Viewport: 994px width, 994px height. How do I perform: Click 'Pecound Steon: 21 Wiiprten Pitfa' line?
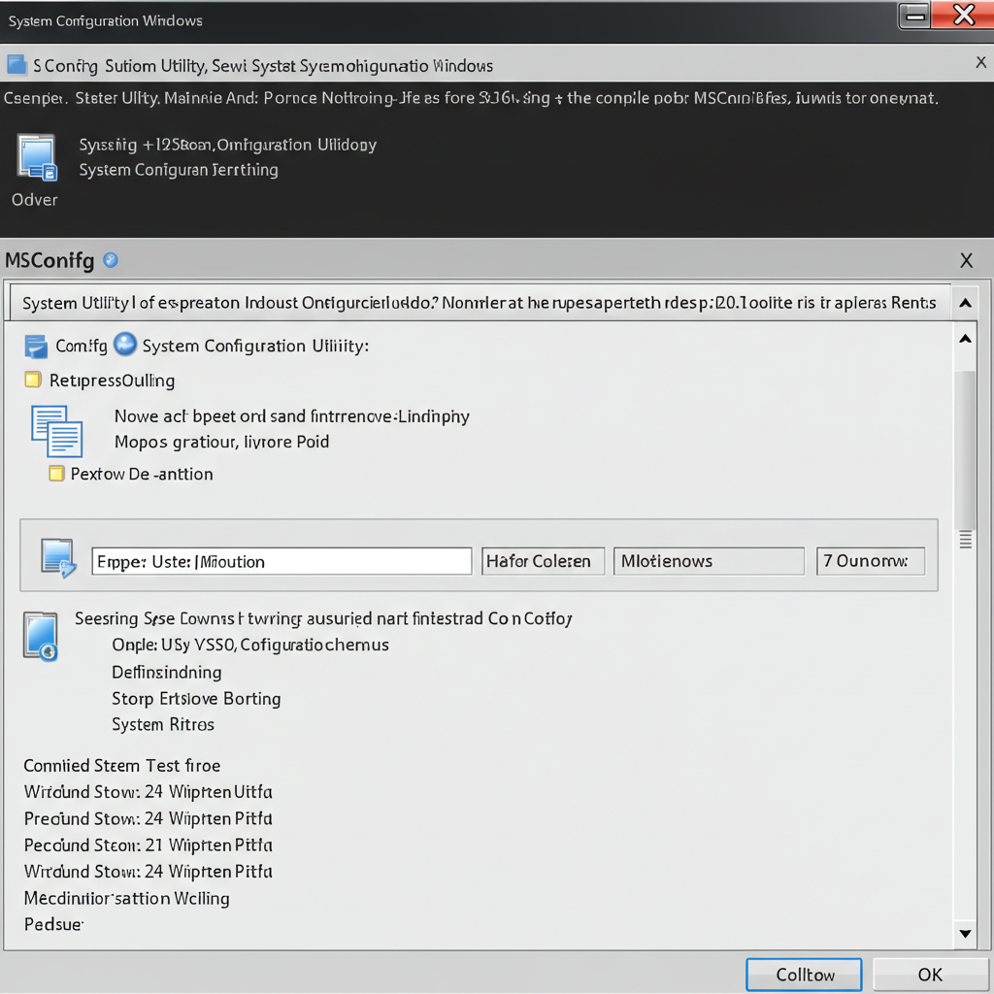[149, 845]
